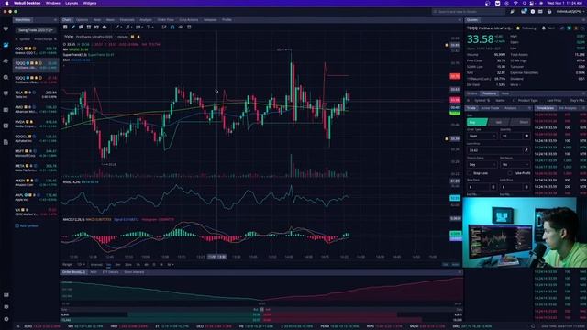Select the Buy side button

(477, 122)
